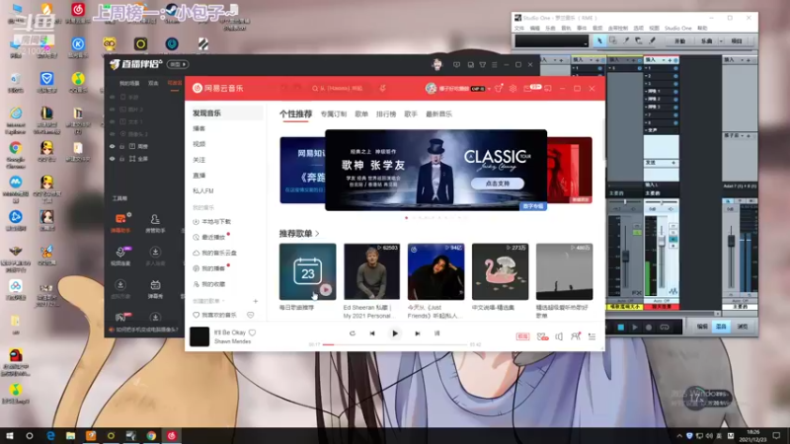Click the voice search microphone icon in NetEase header
Screen dimensions: 790x444
[383, 88]
